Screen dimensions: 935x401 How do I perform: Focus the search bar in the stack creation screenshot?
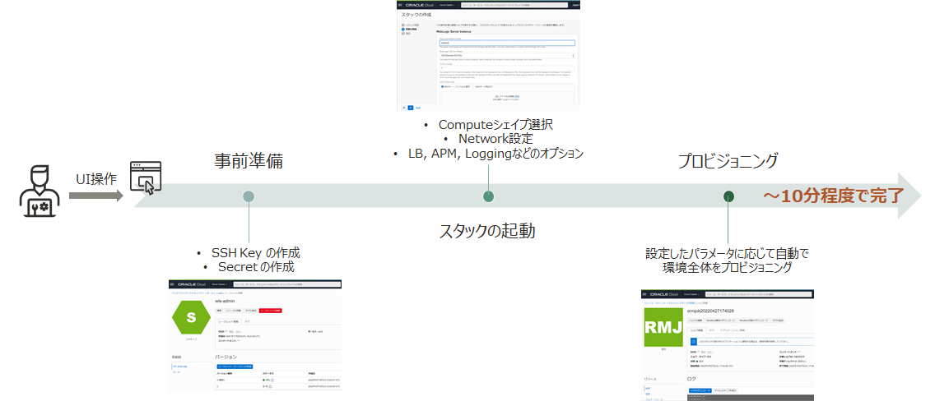pyautogui.click(x=514, y=6)
